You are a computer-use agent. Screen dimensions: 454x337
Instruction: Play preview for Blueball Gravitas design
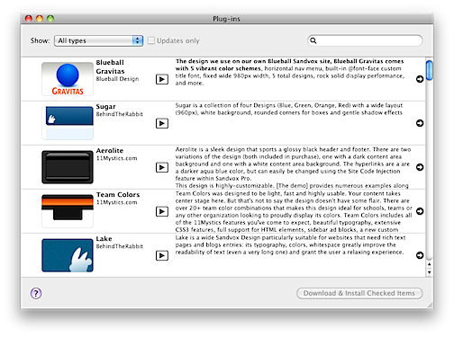[162, 79]
